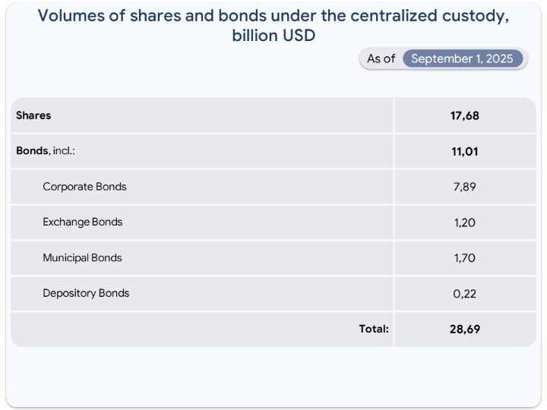
Task: Click the Municipal Bonds value 1,70
Action: click(x=464, y=258)
